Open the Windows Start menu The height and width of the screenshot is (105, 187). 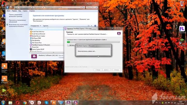pyautogui.click(x=3, y=103)
